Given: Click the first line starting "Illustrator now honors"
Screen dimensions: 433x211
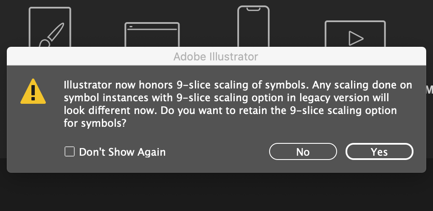Looking at the screenshot, I should 238,85.
